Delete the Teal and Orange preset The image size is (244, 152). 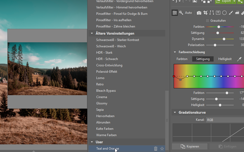click(156, 149)
